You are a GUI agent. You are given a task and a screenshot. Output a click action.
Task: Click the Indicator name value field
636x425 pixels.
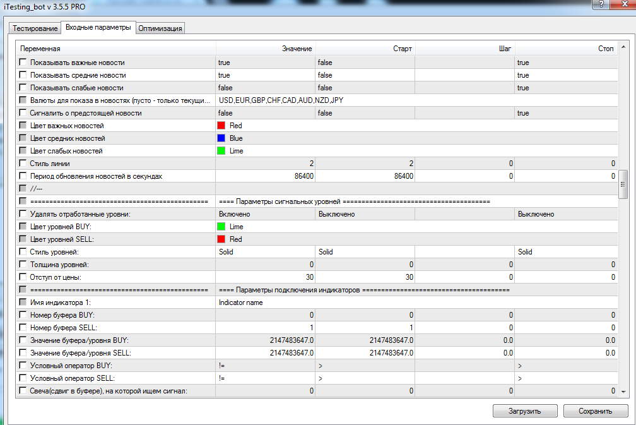[x=265, y=302]
